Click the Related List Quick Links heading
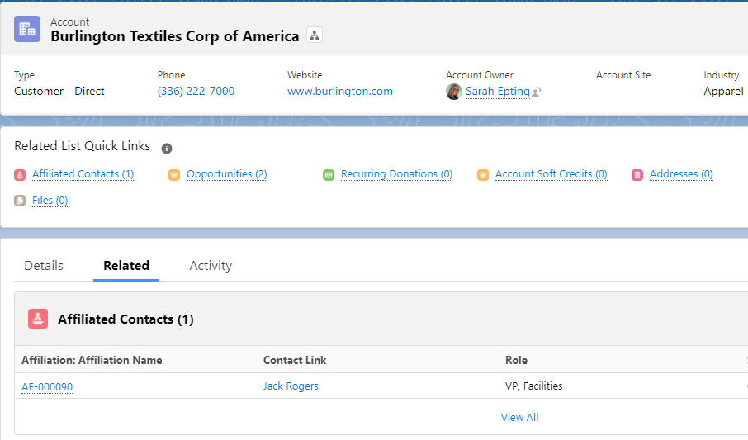Viewport: 748px width, 440px height. click(82, 146)
